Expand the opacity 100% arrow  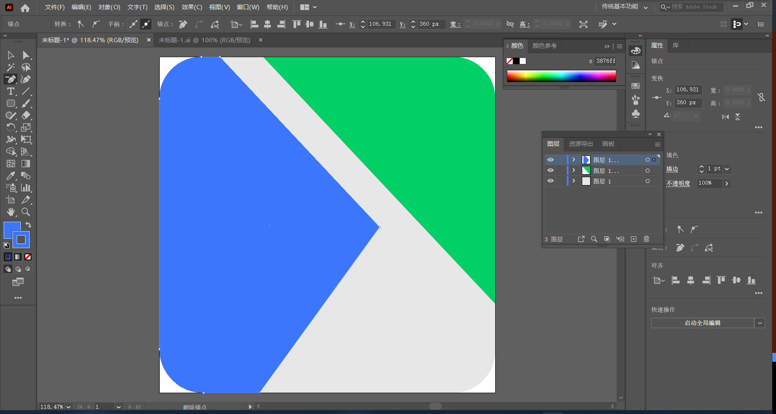tap(727, 183)
